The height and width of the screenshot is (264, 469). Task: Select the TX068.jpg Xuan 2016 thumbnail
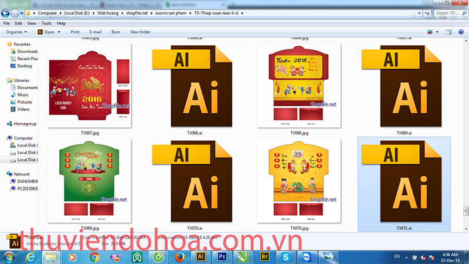coord(299,86)
